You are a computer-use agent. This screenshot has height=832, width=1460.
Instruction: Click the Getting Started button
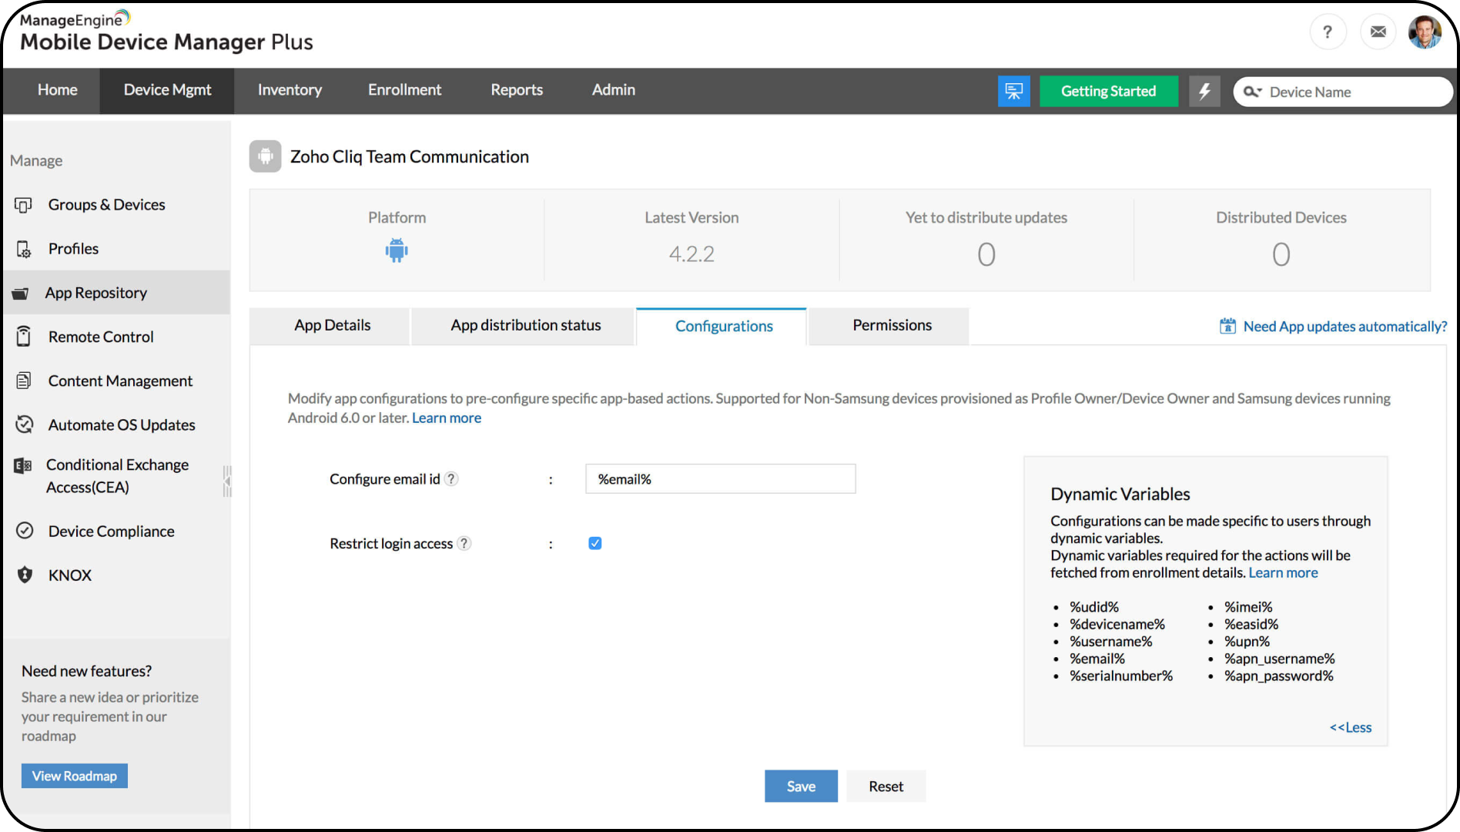tap(1108, 91)
